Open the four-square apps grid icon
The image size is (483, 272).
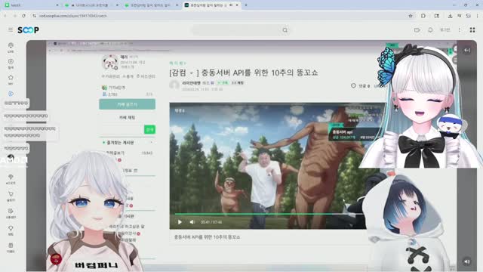(x=472, y=30)
